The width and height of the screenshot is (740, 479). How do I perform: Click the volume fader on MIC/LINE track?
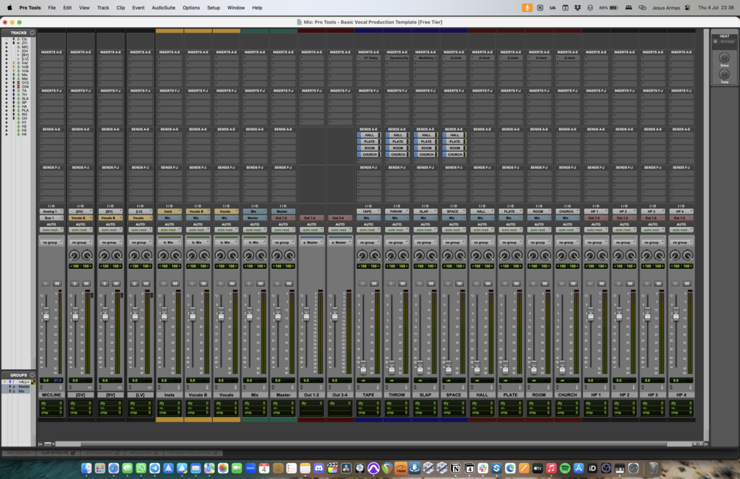click(x=46, y=314)
